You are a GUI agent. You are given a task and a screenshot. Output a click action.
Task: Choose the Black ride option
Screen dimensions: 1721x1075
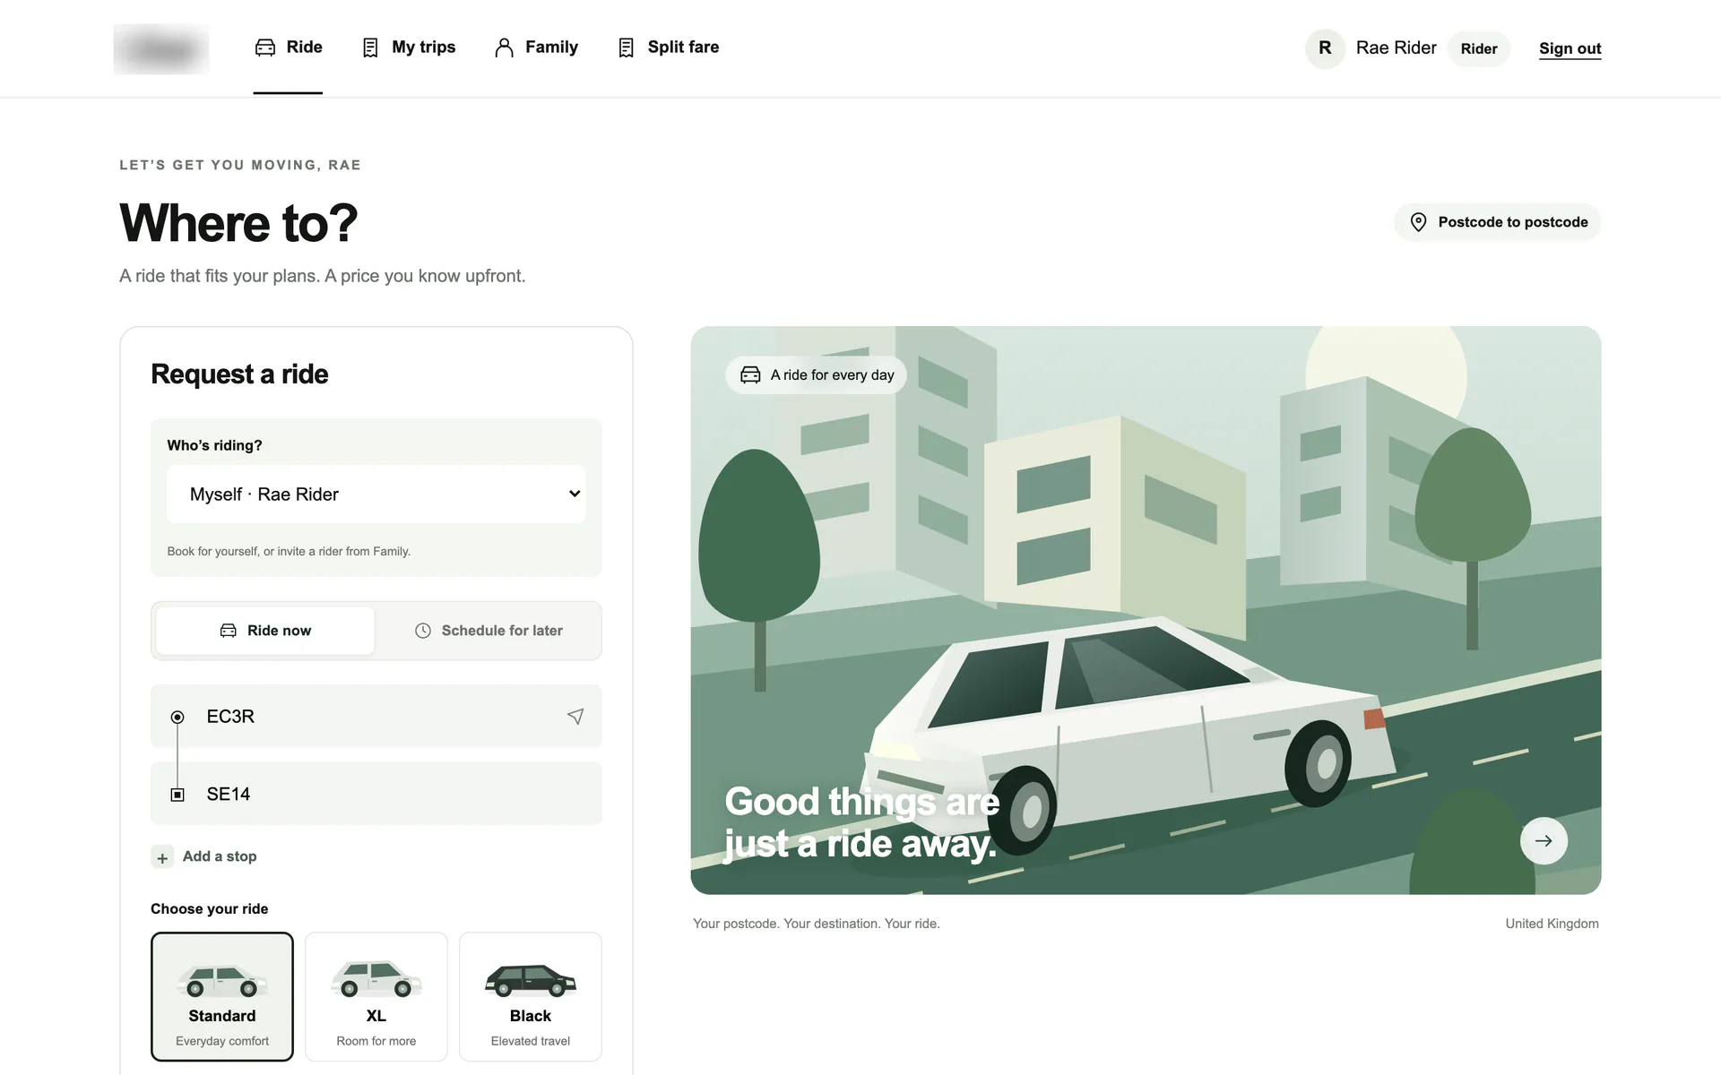(531, 996)
